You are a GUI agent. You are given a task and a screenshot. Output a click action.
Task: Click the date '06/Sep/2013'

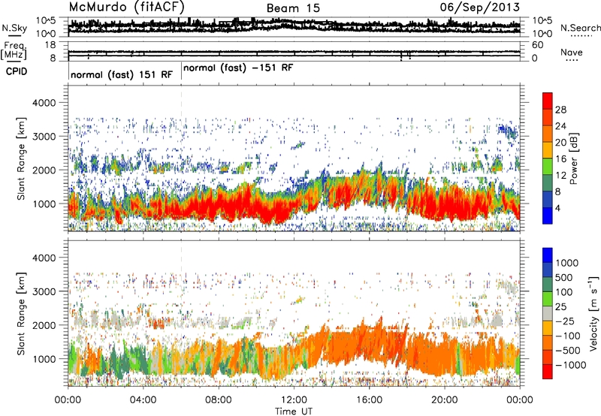tap(480, 7)
